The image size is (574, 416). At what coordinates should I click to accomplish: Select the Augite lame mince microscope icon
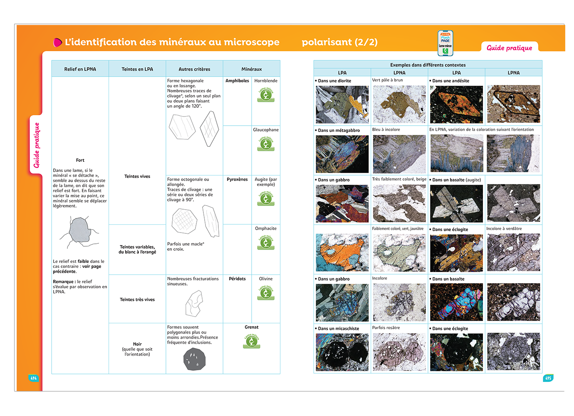coord(266,198)
